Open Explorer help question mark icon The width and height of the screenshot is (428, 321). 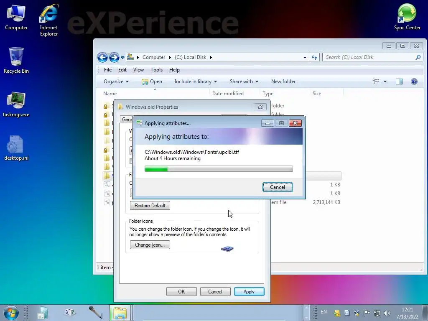coord(414,82)
